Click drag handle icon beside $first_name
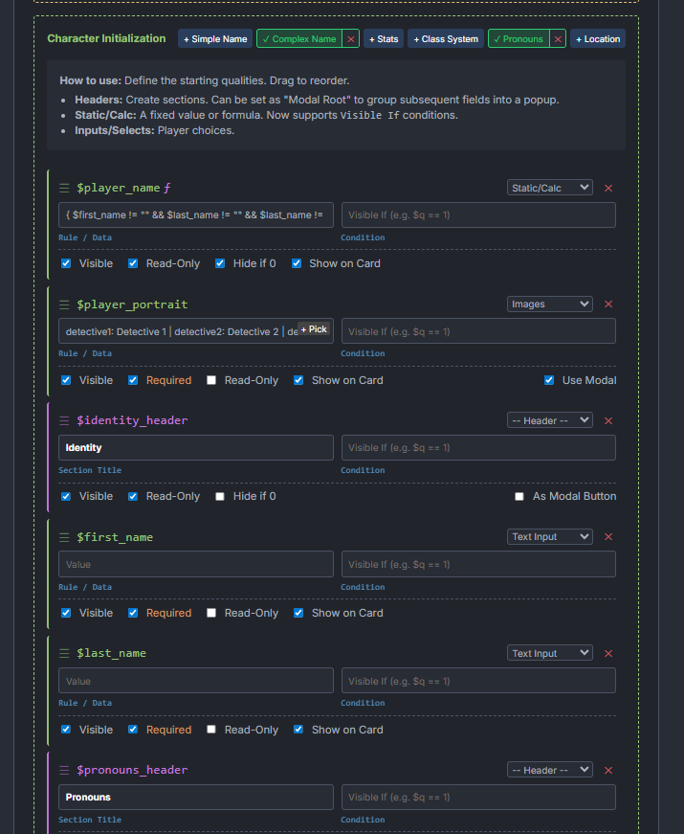Viewport: 684px width, 834px height. click(x=65, y=537)
